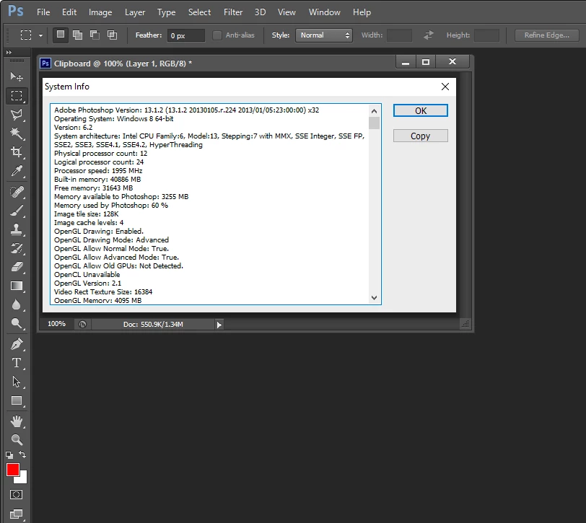The height and width of the screenshot is (523, 586).
Task: Confirm System Info with OK
Action: point(421,110)
